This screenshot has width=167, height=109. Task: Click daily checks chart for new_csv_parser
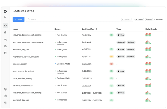pyautogui.click(x=148, y=64)
